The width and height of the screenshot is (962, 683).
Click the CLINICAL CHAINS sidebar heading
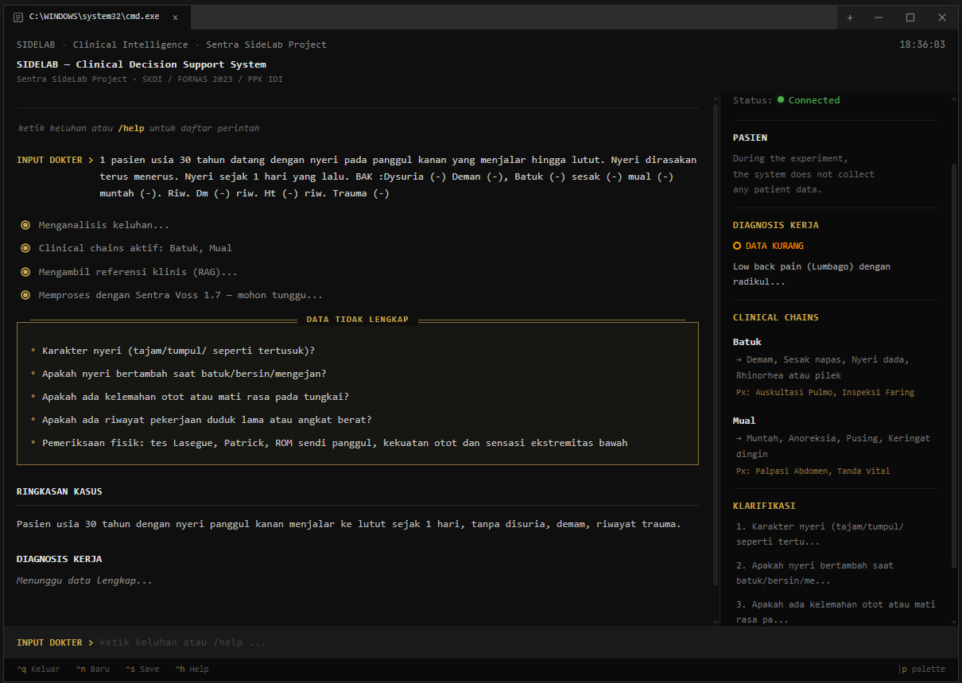[776, 317]
